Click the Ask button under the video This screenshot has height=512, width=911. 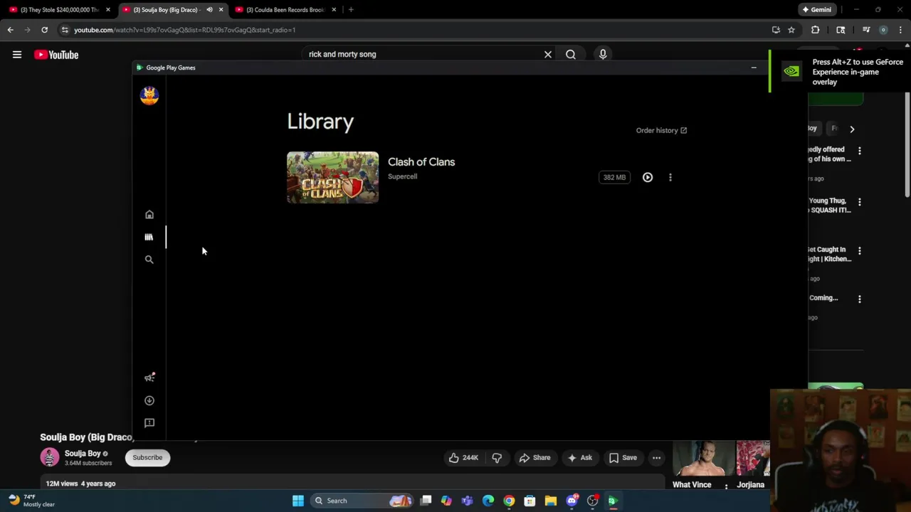tap(579, 458)
